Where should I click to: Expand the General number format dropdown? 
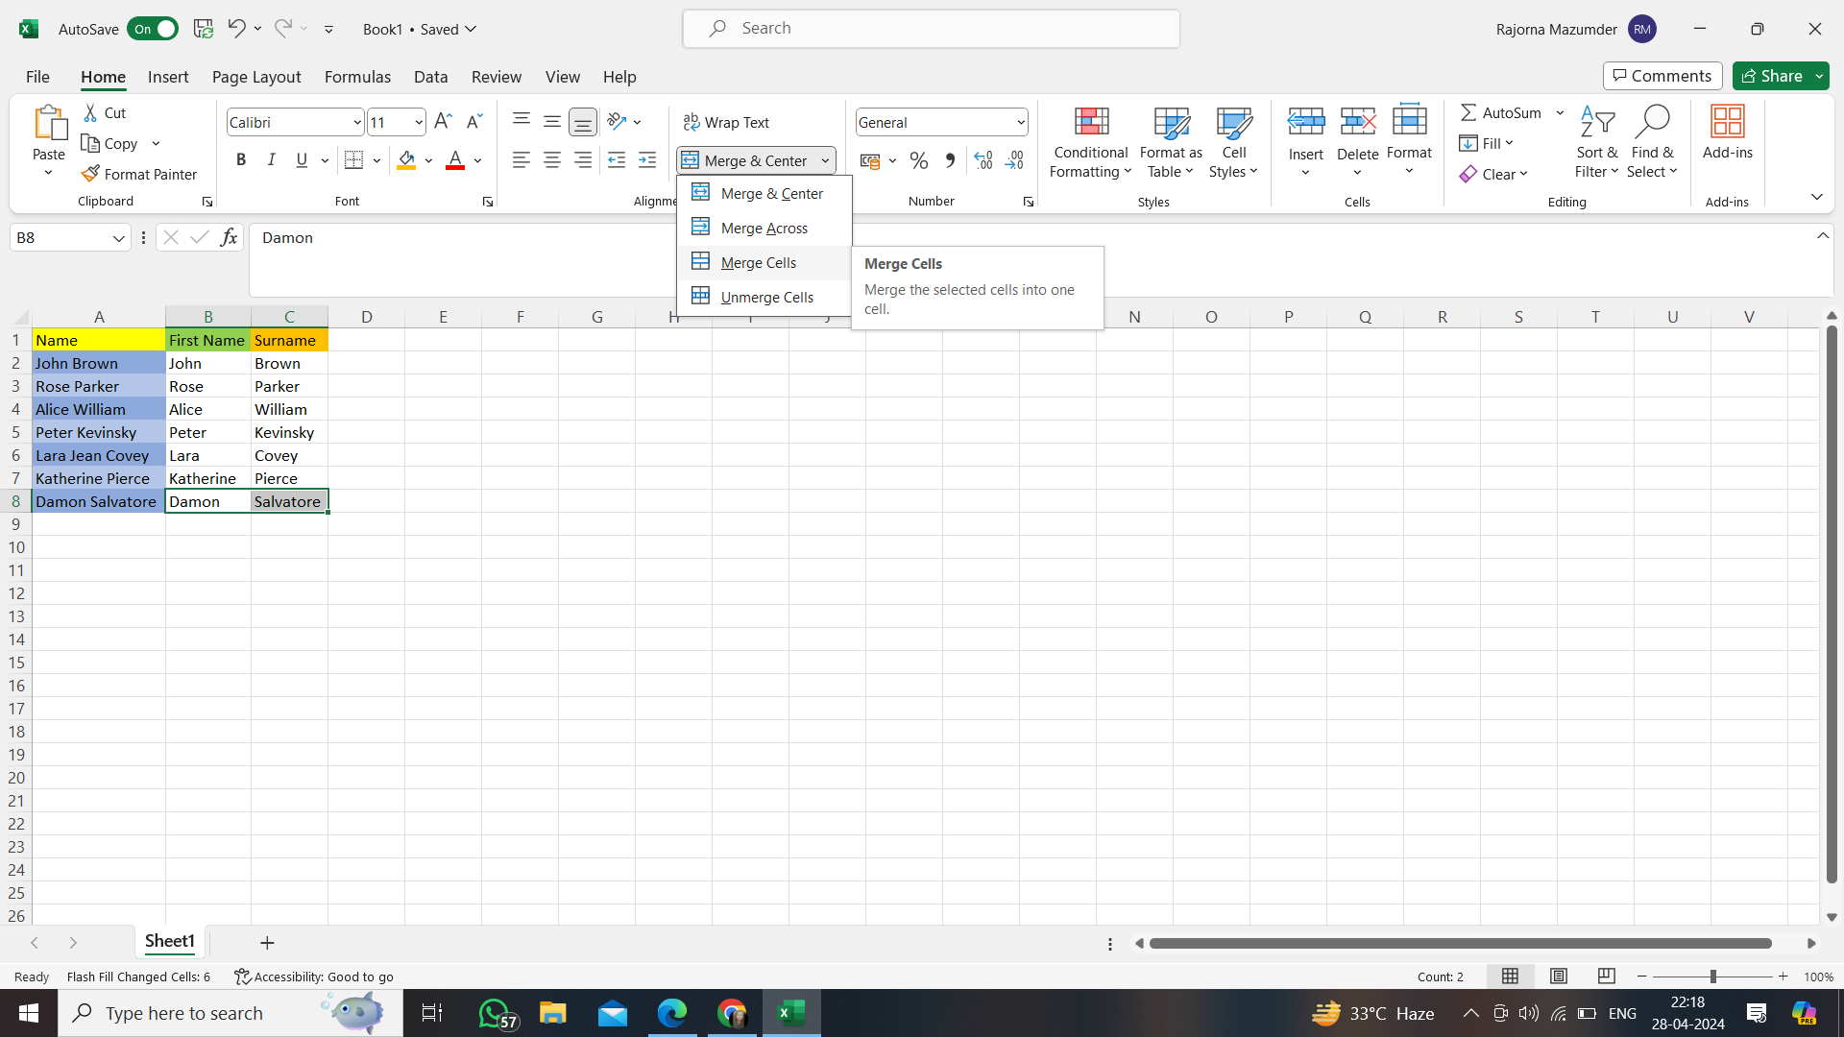click(1020, 122)
